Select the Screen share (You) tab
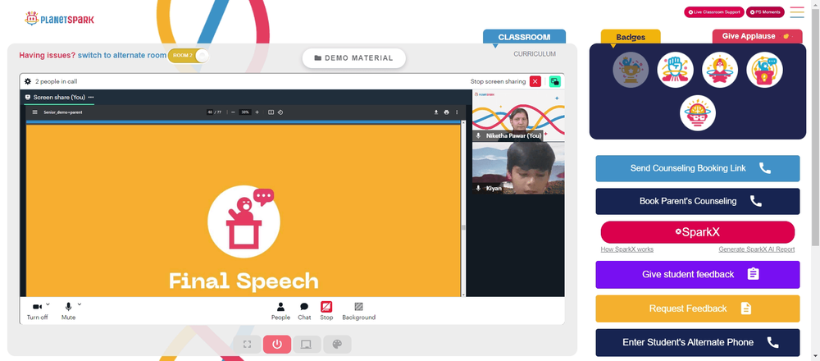Viewport: 820px width, 361px height. 59,98
